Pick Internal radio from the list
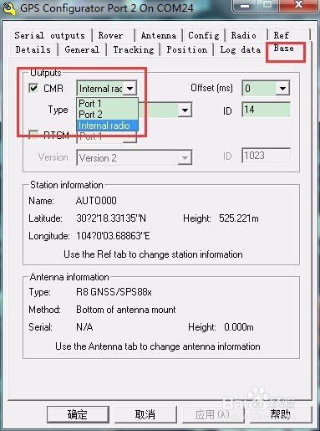320x431 pixels. pyautogui.click(x=107, y=126)
